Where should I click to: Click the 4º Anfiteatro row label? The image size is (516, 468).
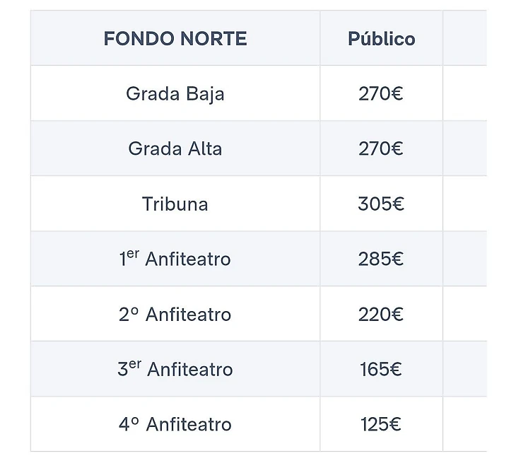pyautogui.click(x=175, y=424)
